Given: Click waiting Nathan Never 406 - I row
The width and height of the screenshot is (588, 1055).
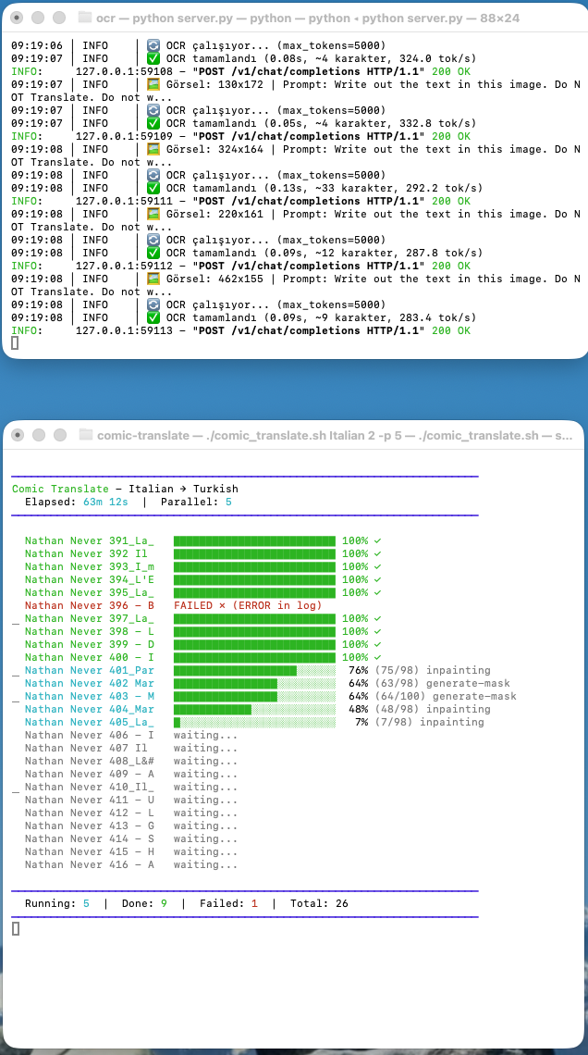Looking at the screenshot, I should [x=131, y=735].
